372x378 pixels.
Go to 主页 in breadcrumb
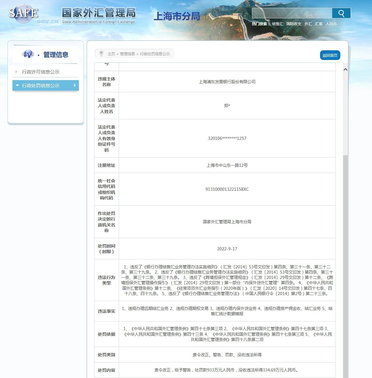click(111, 54)
